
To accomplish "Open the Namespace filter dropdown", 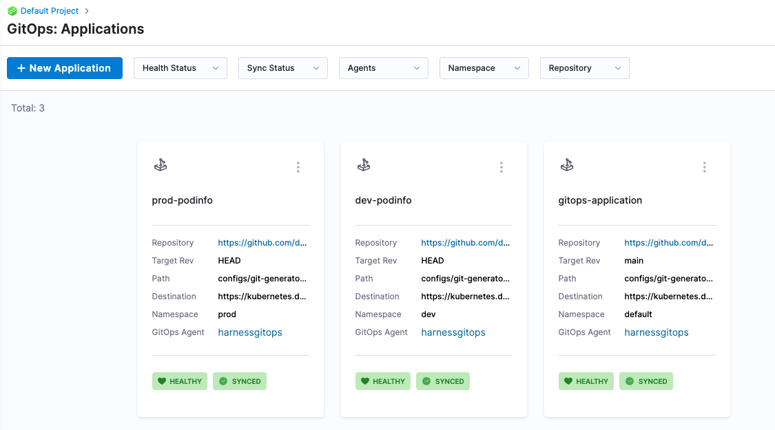I will 484,67.
